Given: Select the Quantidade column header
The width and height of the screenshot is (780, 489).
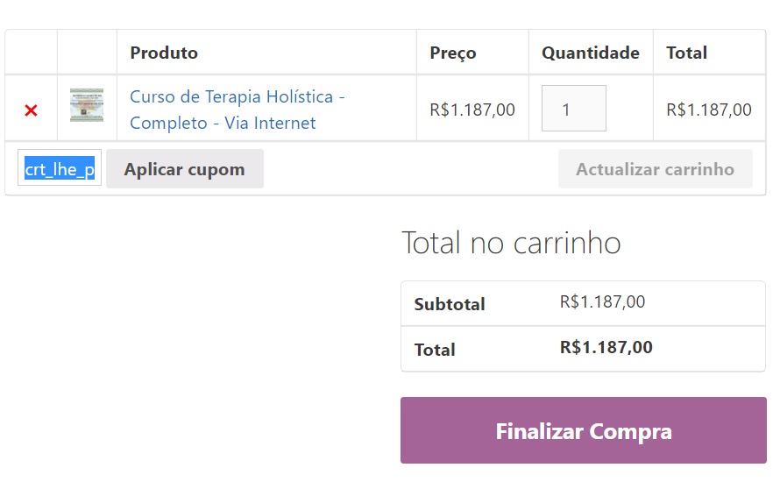Looking at the screenshot, I should (590, 53).
